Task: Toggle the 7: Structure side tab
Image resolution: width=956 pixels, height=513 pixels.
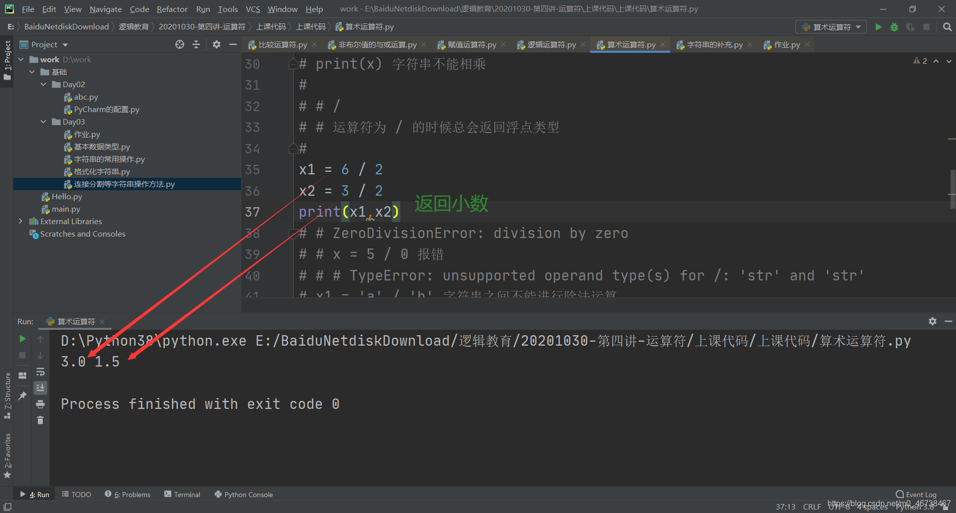Action: tap(7, 395)
